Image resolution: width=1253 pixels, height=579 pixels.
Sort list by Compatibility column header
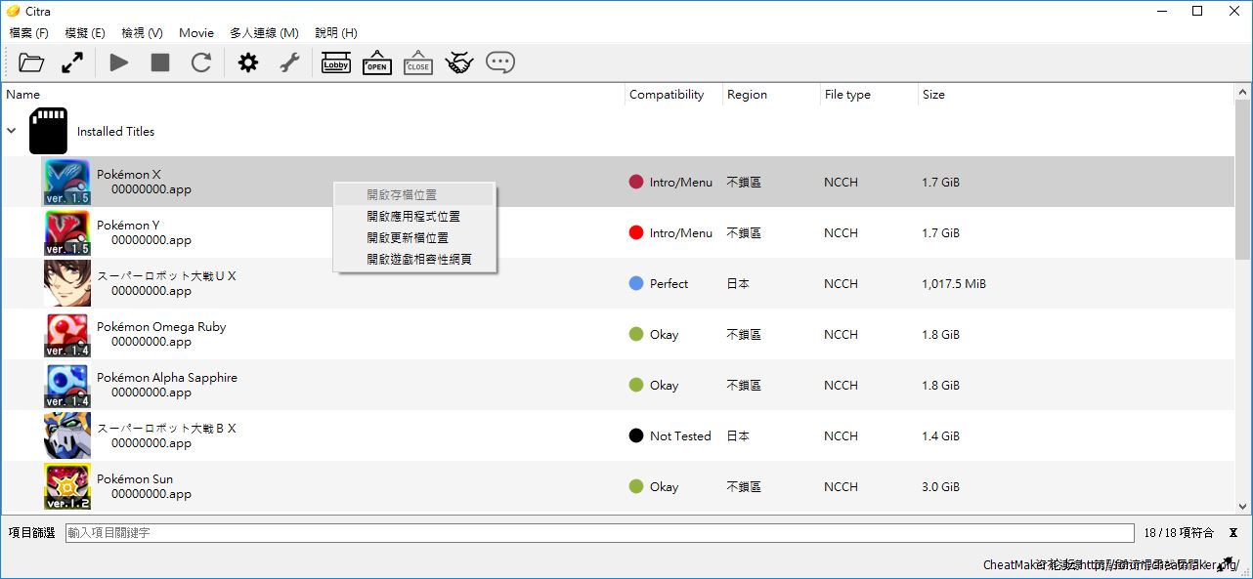click(667, 95)
